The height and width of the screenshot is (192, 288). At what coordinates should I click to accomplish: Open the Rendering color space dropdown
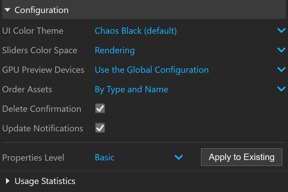[x=190, y=50]
